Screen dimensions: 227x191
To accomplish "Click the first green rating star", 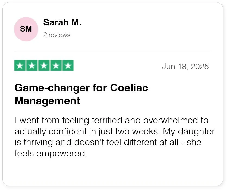I will [20, 65].
